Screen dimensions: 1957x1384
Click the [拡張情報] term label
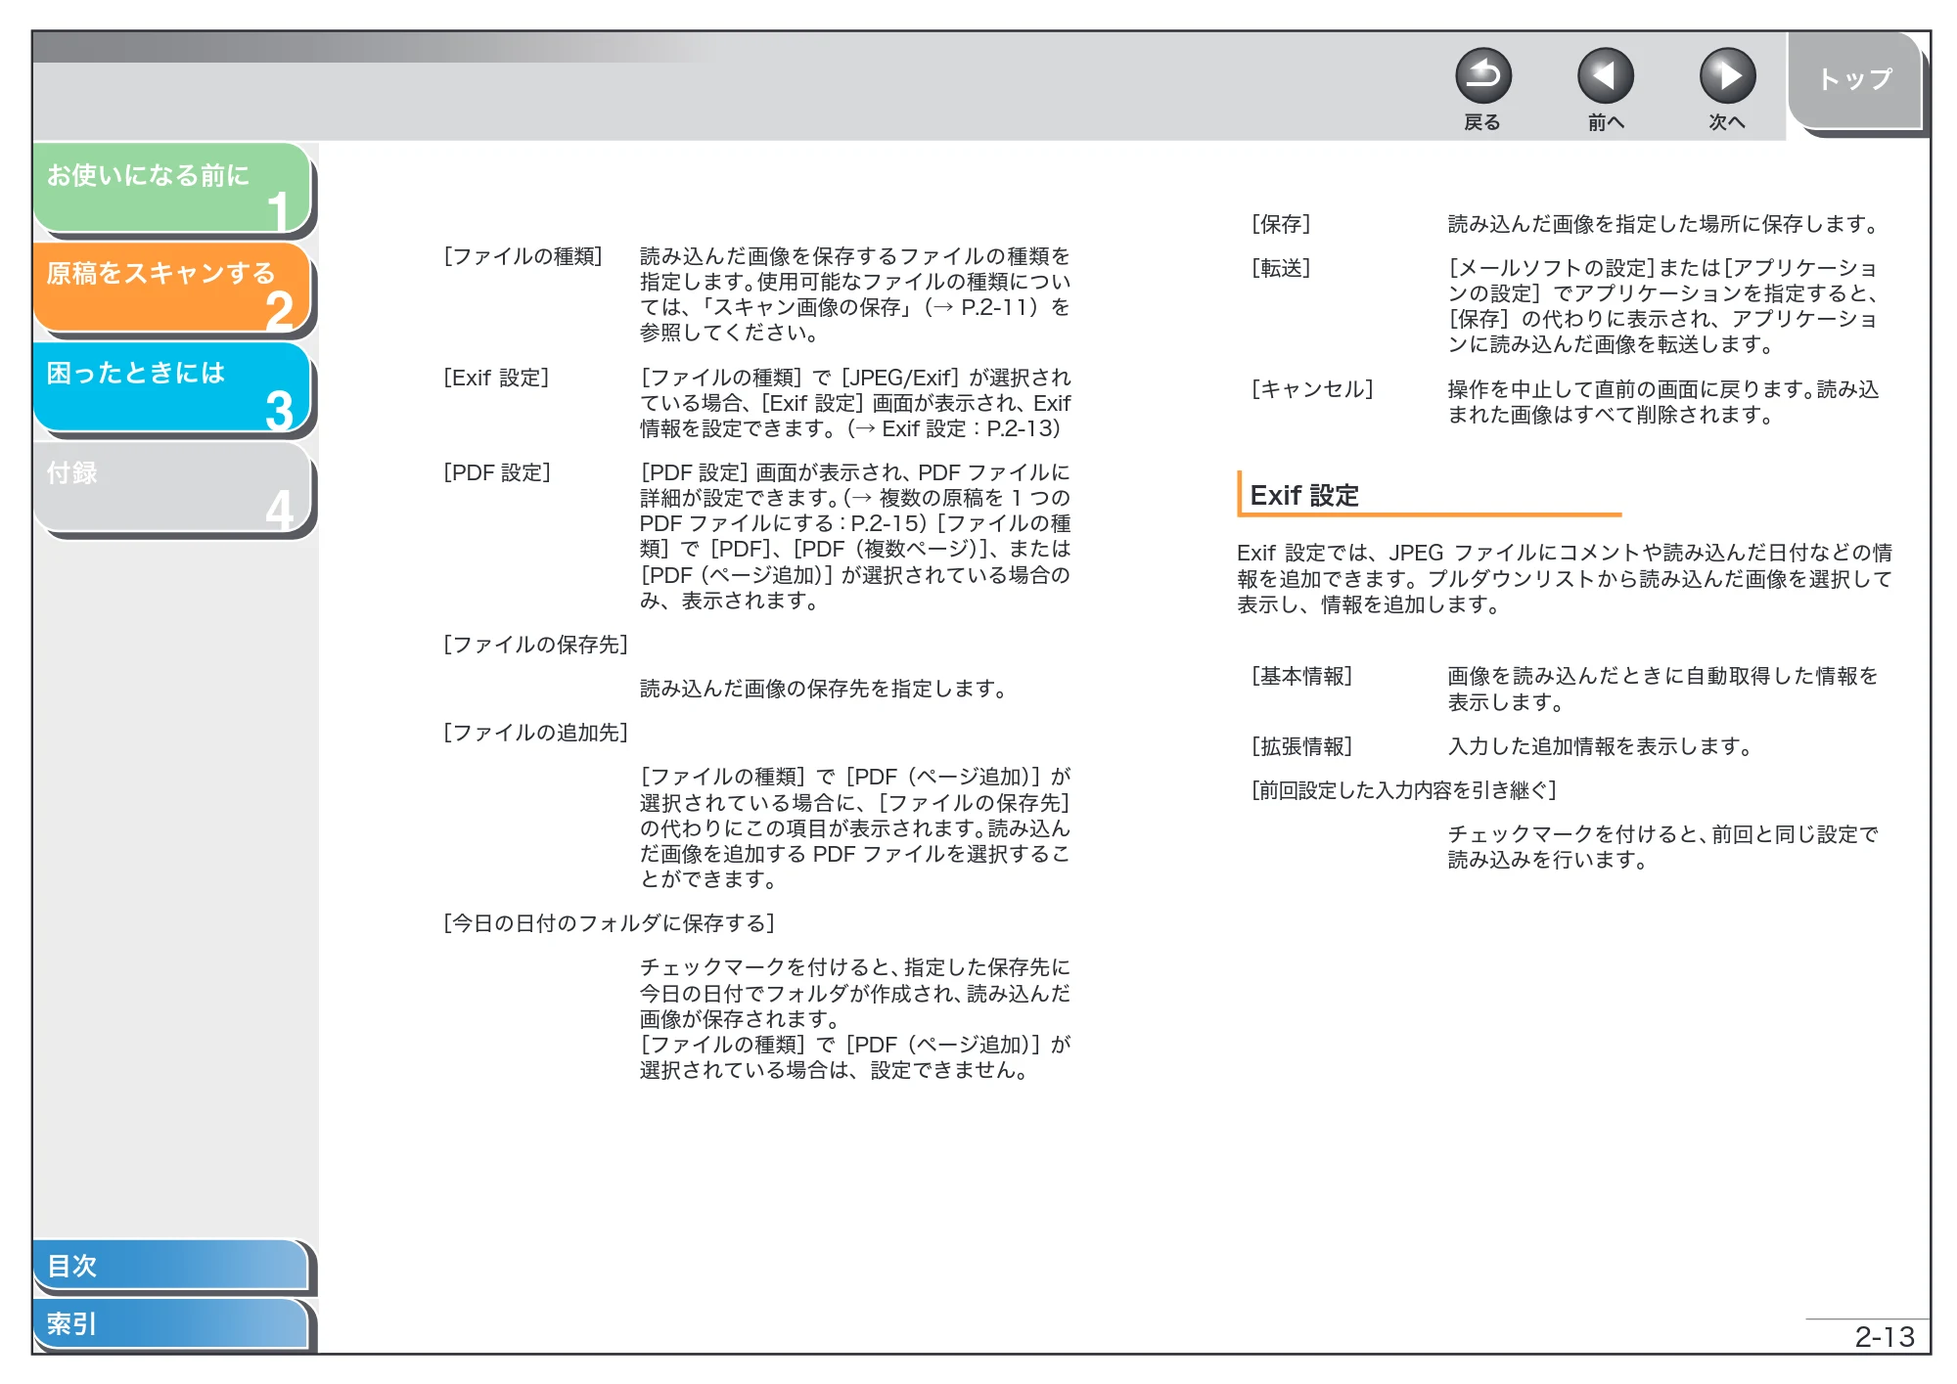(x=1301, y=746)
